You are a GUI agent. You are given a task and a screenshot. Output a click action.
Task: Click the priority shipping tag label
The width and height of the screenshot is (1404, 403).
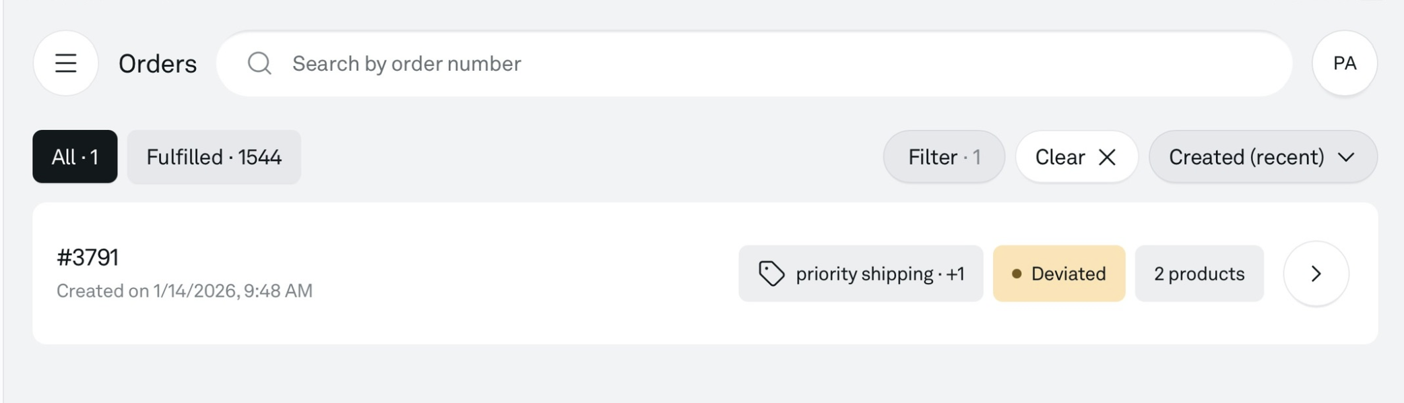tap(879, 274)
